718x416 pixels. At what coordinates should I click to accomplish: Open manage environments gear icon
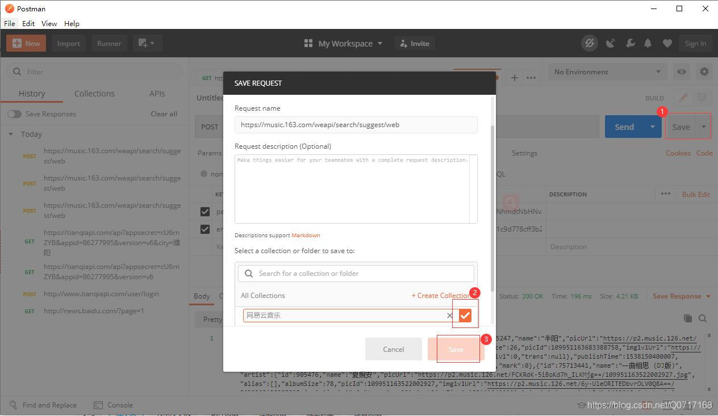(704, 72)
